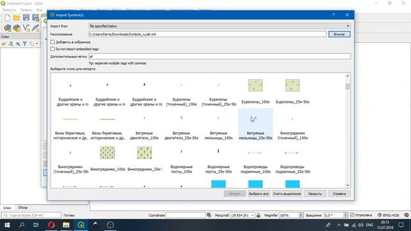The height and width of the screenshot is (231, 411).
Task: Click the Coordinate input field
Action: click(186, 216)
